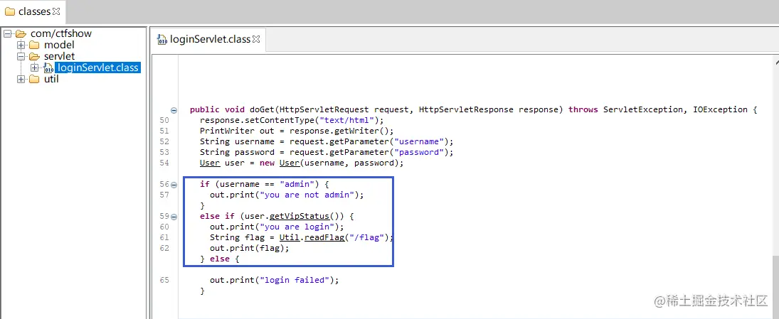Click the com/ctfshow folder icon
Image resolution: width=779 pixels, height=319 pixels.
coord(21,34)
